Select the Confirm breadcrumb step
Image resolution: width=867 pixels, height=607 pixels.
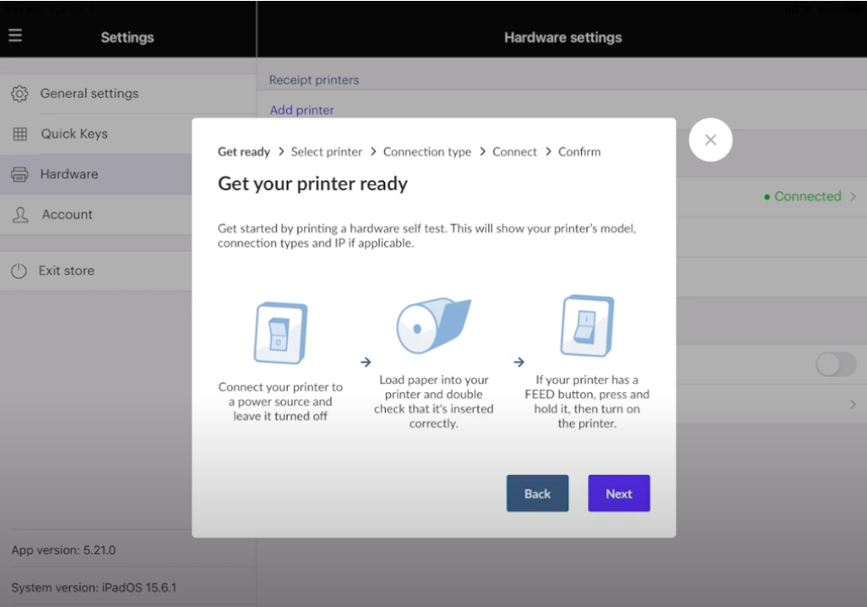[579, 152]
